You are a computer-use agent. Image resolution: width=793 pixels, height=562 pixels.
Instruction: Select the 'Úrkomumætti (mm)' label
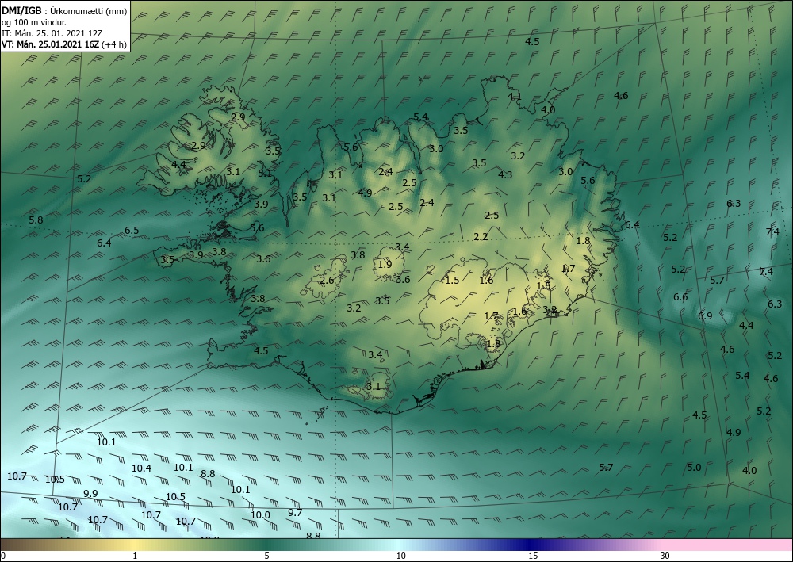pos(89,12)
